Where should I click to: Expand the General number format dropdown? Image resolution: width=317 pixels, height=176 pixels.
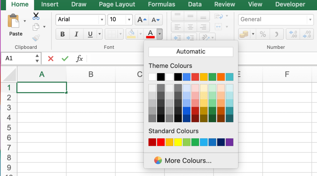[x=310, y=20]
